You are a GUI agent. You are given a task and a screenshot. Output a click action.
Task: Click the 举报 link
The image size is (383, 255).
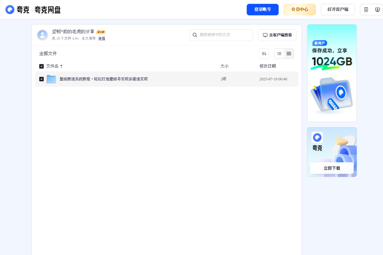pyautogui.click(x=101, y=38)
